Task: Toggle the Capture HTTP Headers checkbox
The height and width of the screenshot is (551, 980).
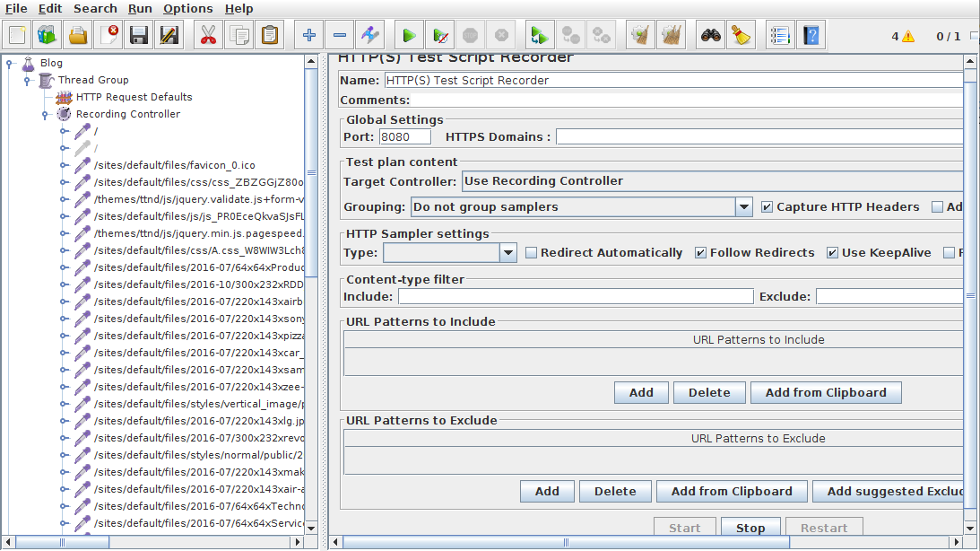Action: pyautogui.click(x=767, y=207)
